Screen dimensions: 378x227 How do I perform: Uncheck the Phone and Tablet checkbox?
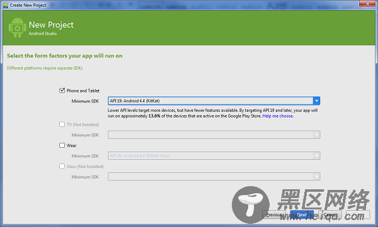[x=62, y=91]
